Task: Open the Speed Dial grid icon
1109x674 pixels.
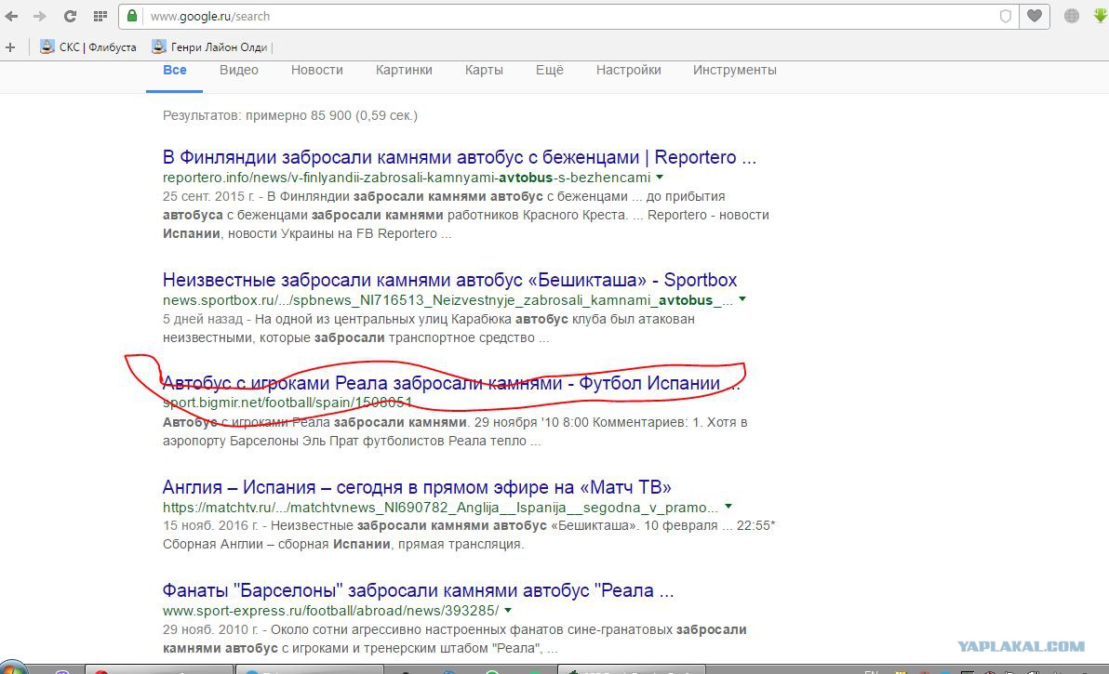Action: (x=100, y=16)
